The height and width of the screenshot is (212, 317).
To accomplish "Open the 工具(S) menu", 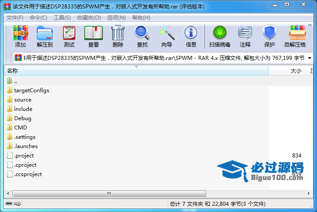I will pos(62,18).
